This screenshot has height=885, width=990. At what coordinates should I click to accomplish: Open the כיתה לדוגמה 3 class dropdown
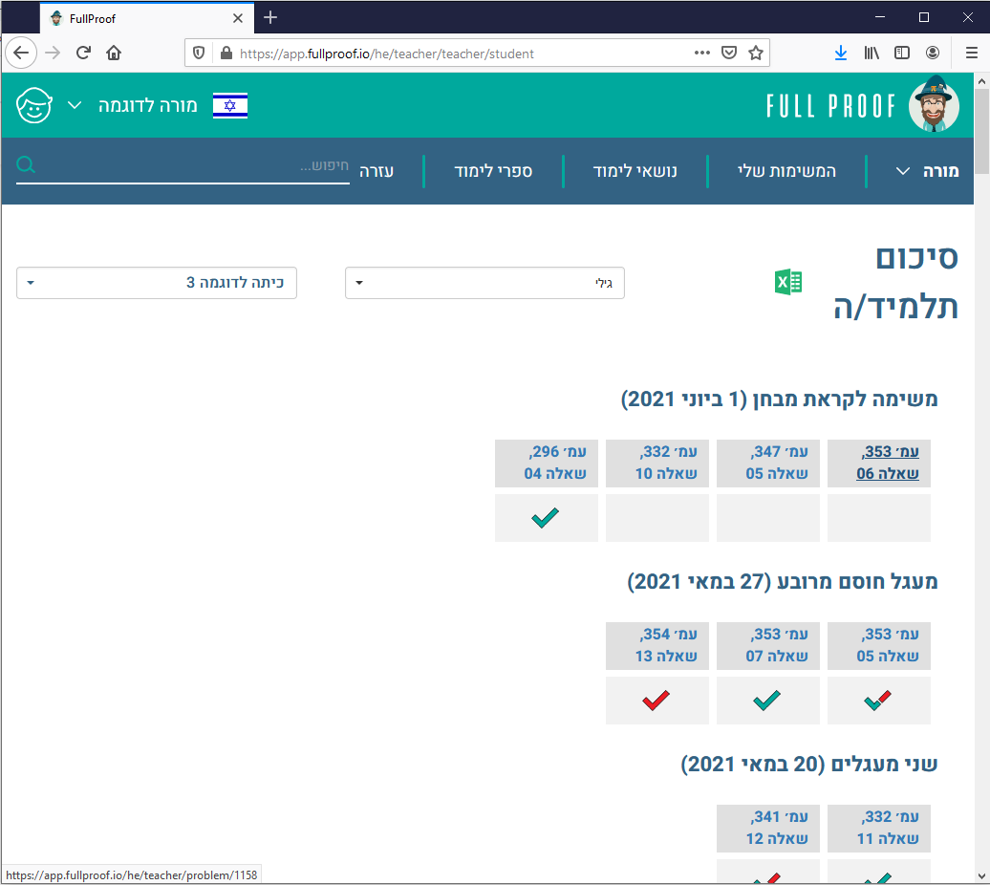pyautogui.click(x=157, y=283)
